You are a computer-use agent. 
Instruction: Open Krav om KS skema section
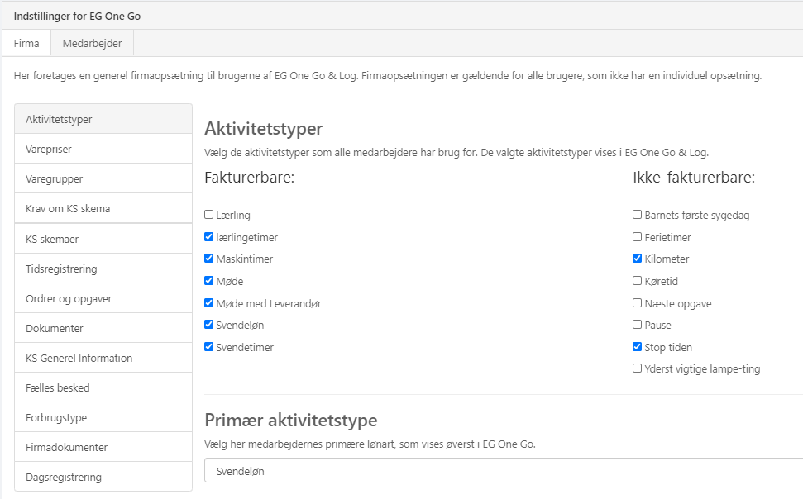(68, 208)
